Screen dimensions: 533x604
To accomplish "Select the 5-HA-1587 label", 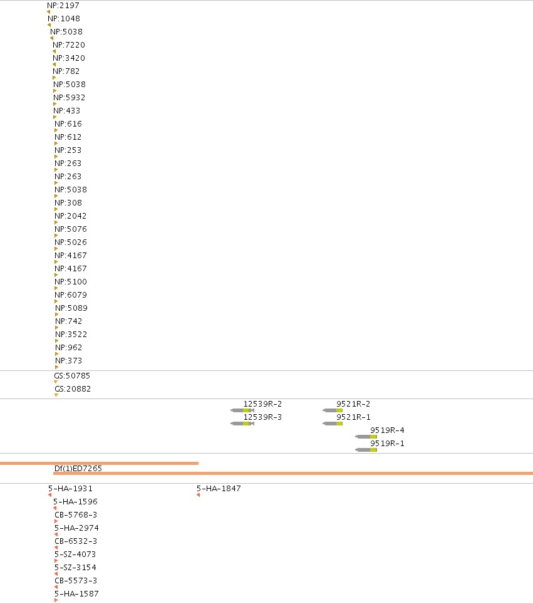I will 76,594.
